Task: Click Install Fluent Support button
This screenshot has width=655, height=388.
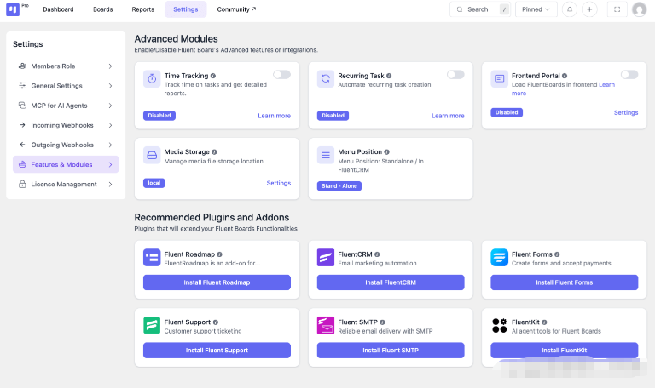Action: (x=217, y=351)
